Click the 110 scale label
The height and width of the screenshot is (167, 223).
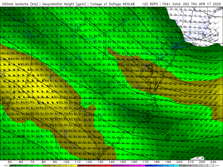[78, 162]
